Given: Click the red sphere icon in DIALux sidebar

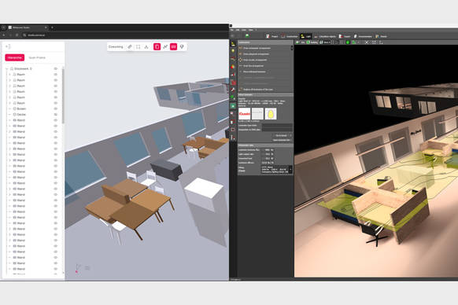Looking at the screenshot, I should pyautogui.click(x=233, y=67).
